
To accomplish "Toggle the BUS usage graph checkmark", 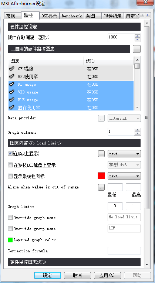I will 12,100.
